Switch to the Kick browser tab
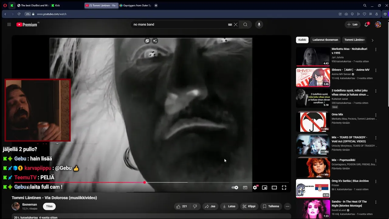This screenshot has width=389, height=219. point(67,5)
